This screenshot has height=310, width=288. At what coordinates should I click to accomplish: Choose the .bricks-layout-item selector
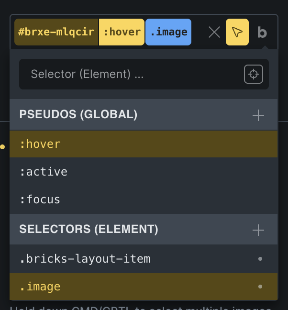pyautogui.click(x=144, y=259)
